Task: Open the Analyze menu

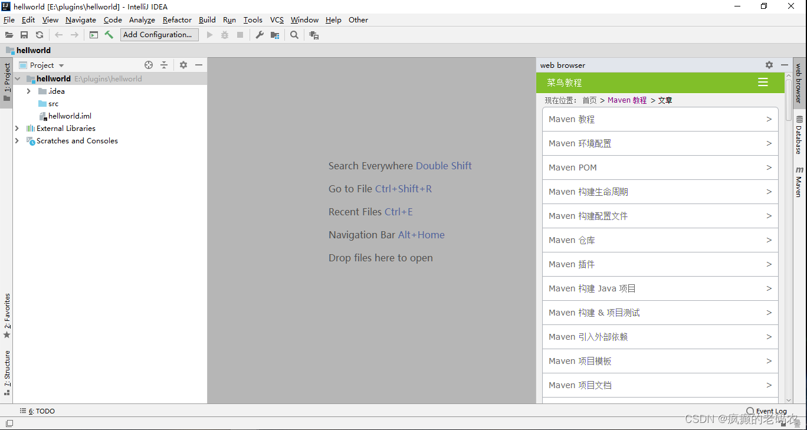Action: [x=142, y=20]
